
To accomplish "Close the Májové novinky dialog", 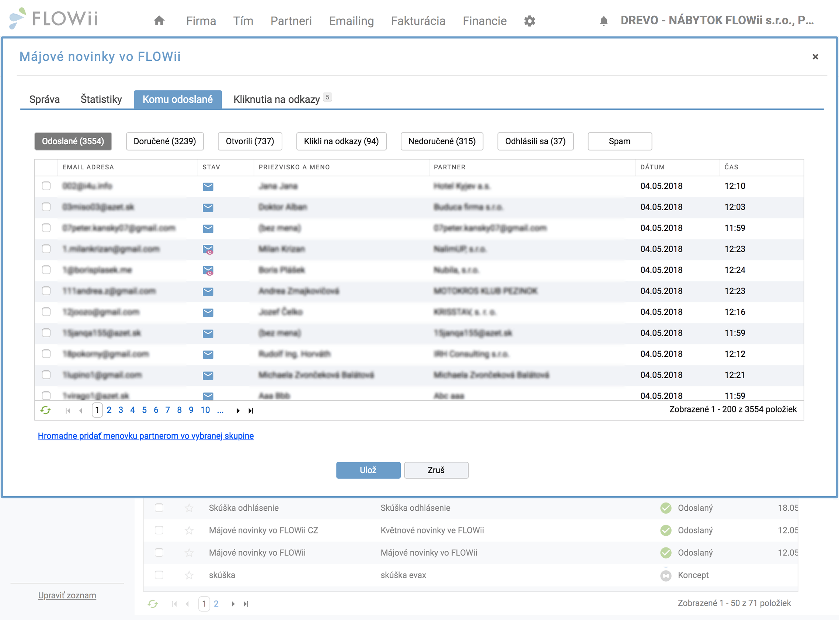I will pos(815,57).
